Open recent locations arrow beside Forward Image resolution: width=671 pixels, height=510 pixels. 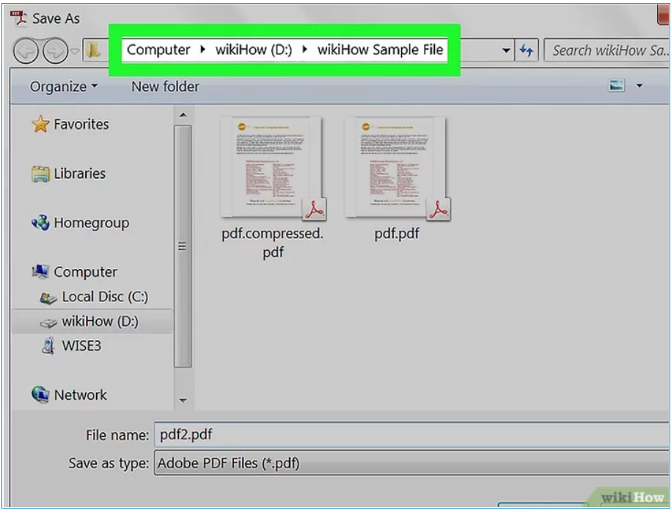coord(75,51)
